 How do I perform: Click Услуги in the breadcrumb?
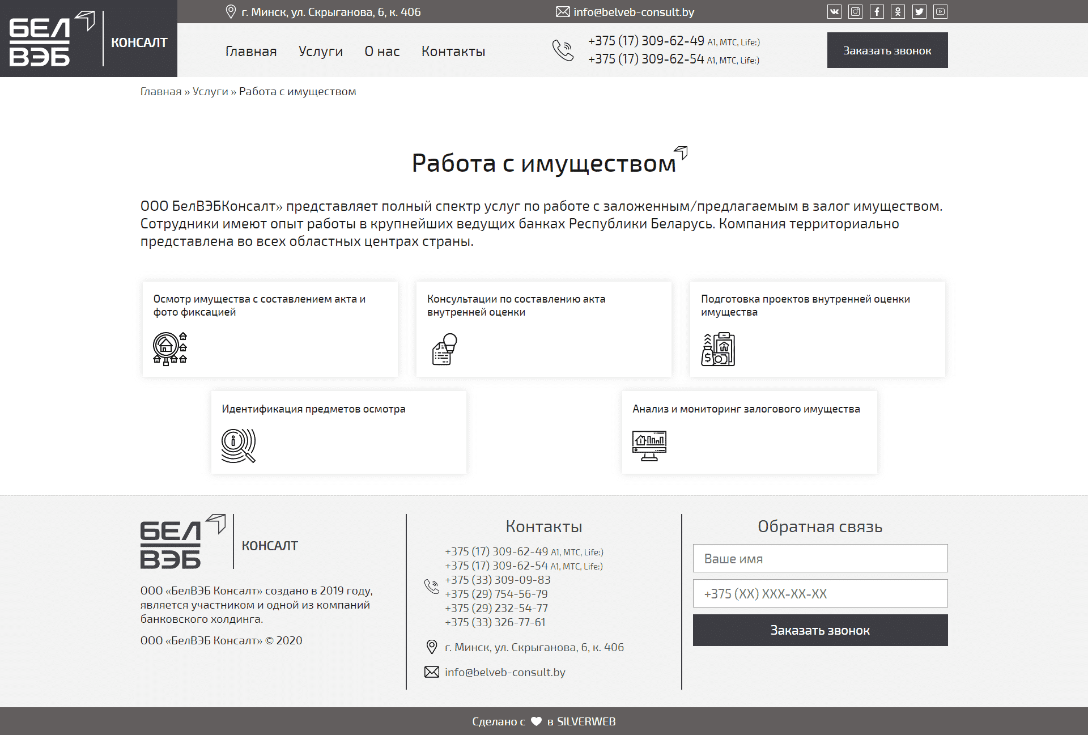pyautogui.click(x=210, y=91)
